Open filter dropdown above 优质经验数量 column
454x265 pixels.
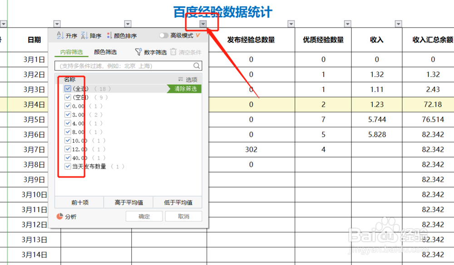347,24
